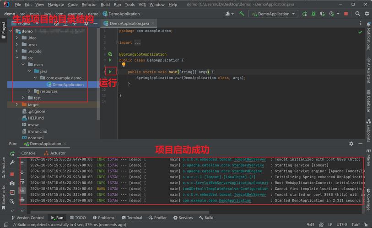
Task: Toggle Maven side panel
Action: (x=368, y=157)
